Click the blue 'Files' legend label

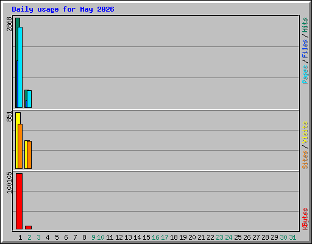click(x=305, y=48)
